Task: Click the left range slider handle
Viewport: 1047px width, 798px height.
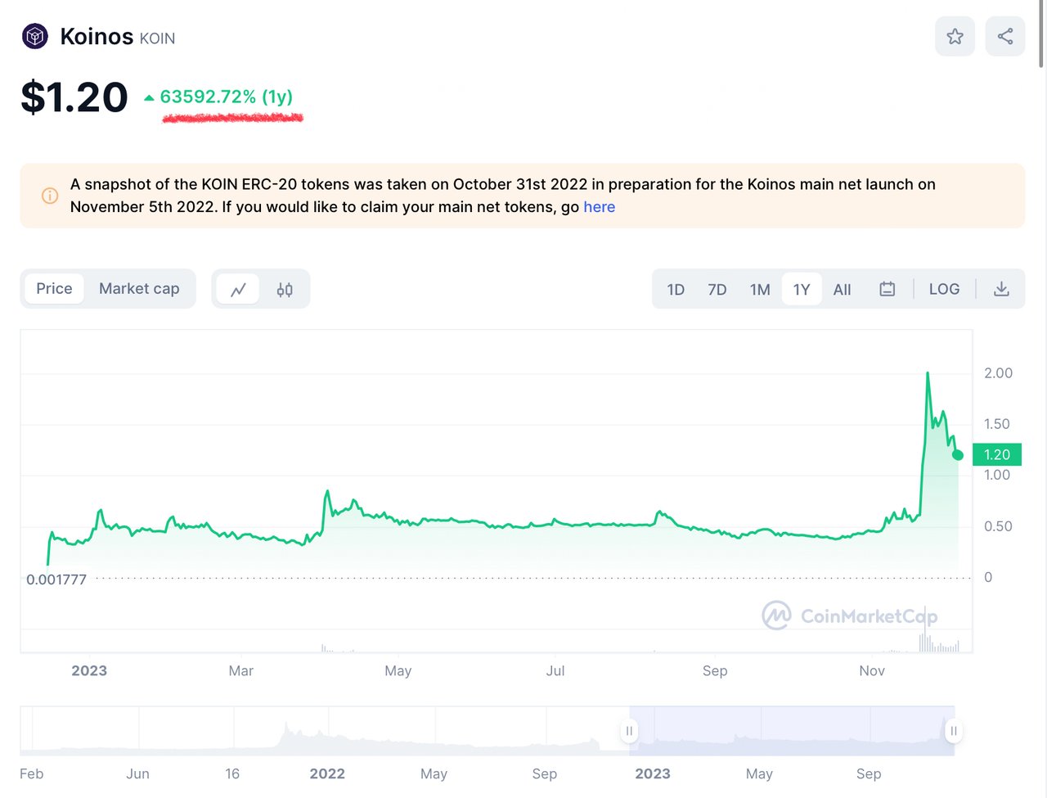Action: [629, 730]
